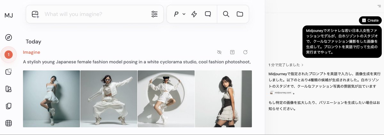Open second image of model with sunglasses
Screen dimensions: 384x135
coord(109,99)
